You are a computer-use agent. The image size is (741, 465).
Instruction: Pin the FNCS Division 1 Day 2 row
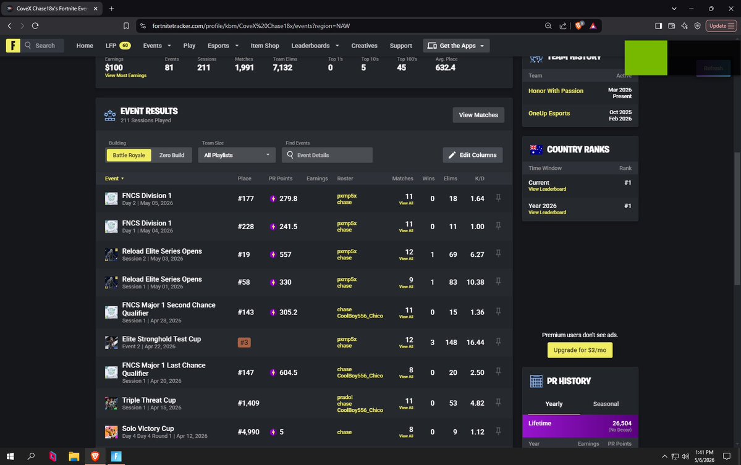point(498,198)
